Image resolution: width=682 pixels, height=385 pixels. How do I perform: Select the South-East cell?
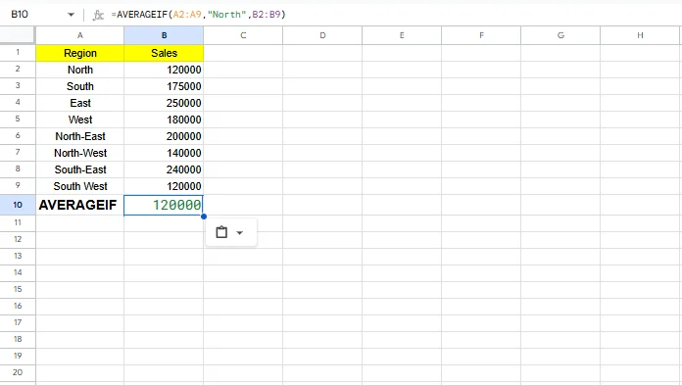pyautogui.click(x=80, y=169)
